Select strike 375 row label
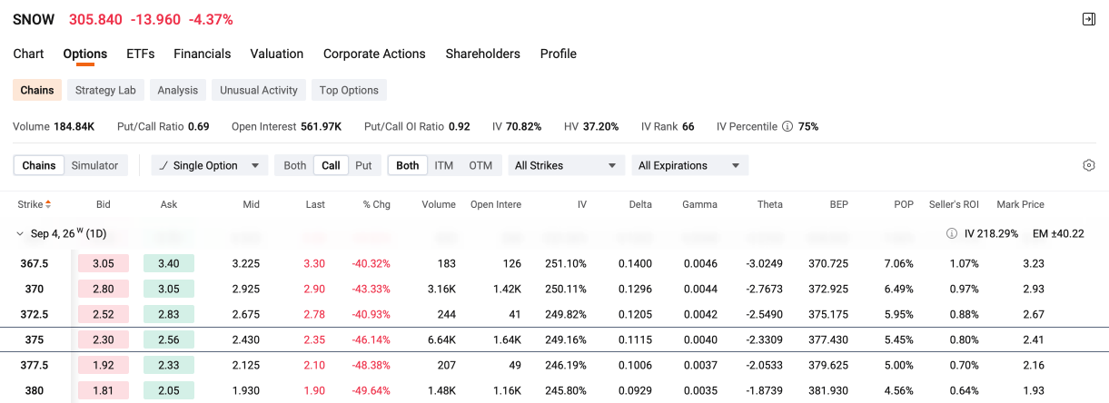Viewport: 1109px width, 403px height. pyautogui.click(x=34, y=339)
